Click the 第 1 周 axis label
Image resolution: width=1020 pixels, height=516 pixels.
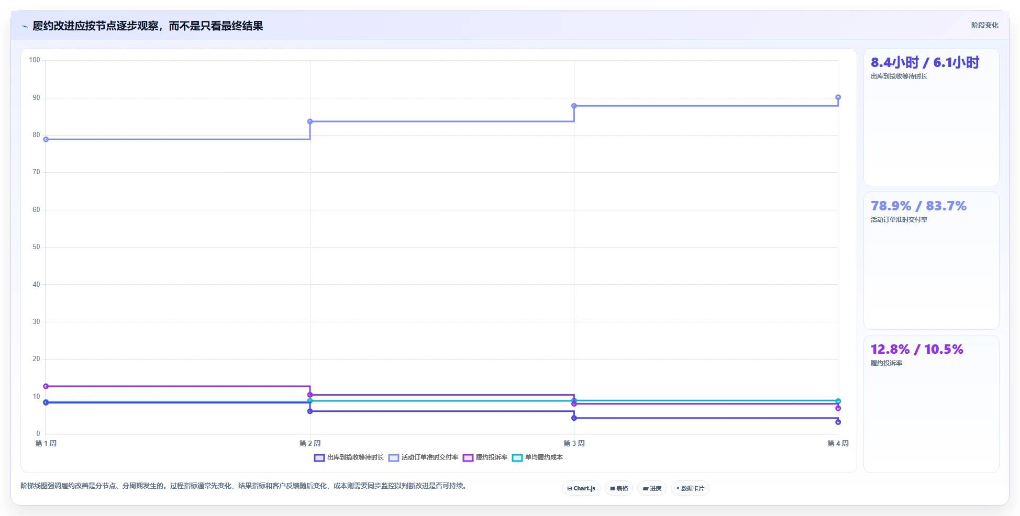point(46,443)
